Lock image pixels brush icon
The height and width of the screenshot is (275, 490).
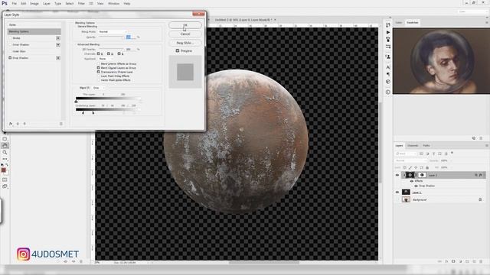[410, 167]
